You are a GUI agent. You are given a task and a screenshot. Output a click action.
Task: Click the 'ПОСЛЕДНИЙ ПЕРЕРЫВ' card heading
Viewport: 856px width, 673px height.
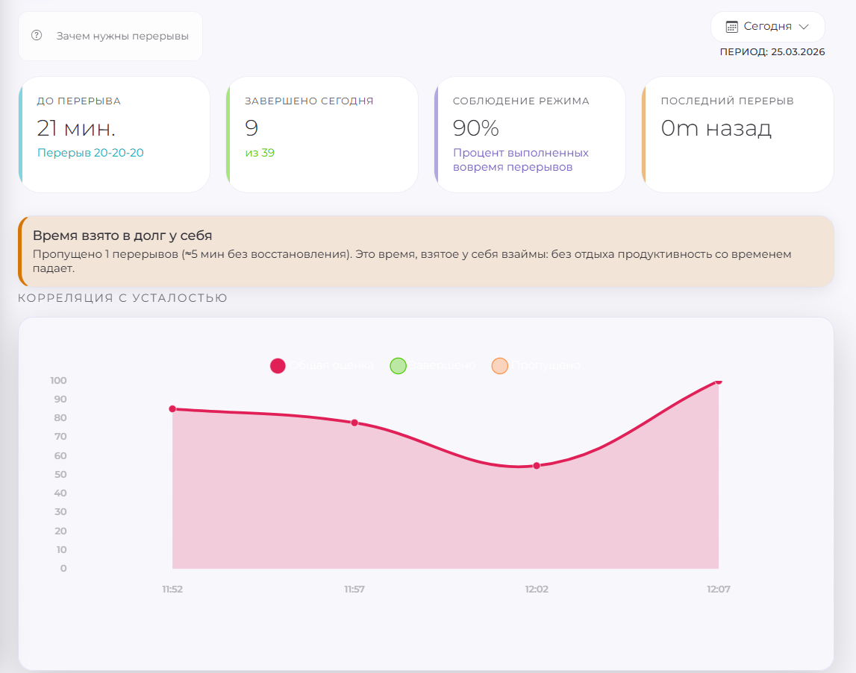pos(727,101)
